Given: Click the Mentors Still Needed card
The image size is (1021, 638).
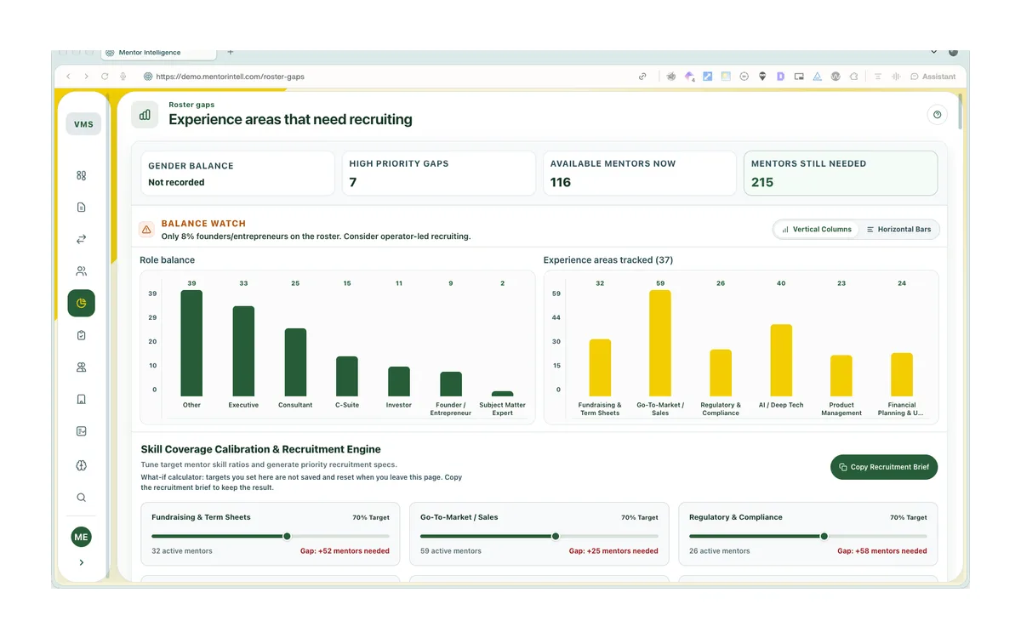Looking at the screenshot, I should pyautogui.click(x=841, y=174).
